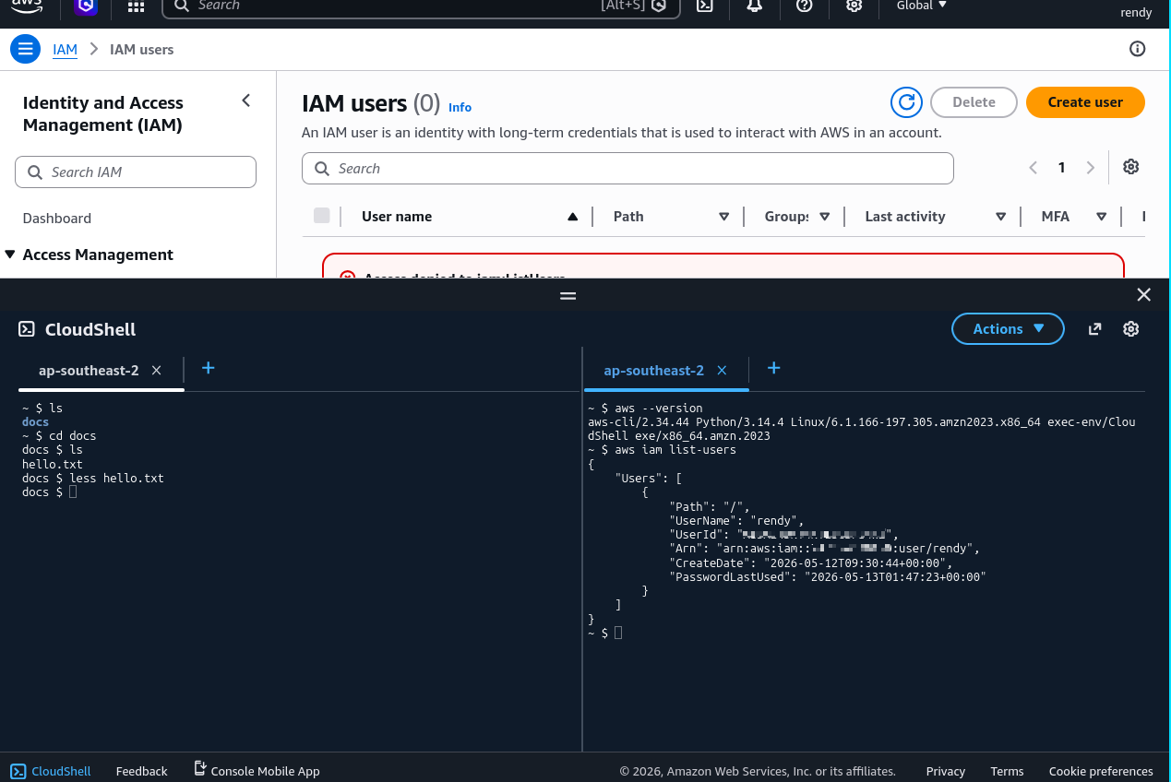Refresh the IAM users list
The height and width of the screenshot is (782, 1171).
pos(907,102)
